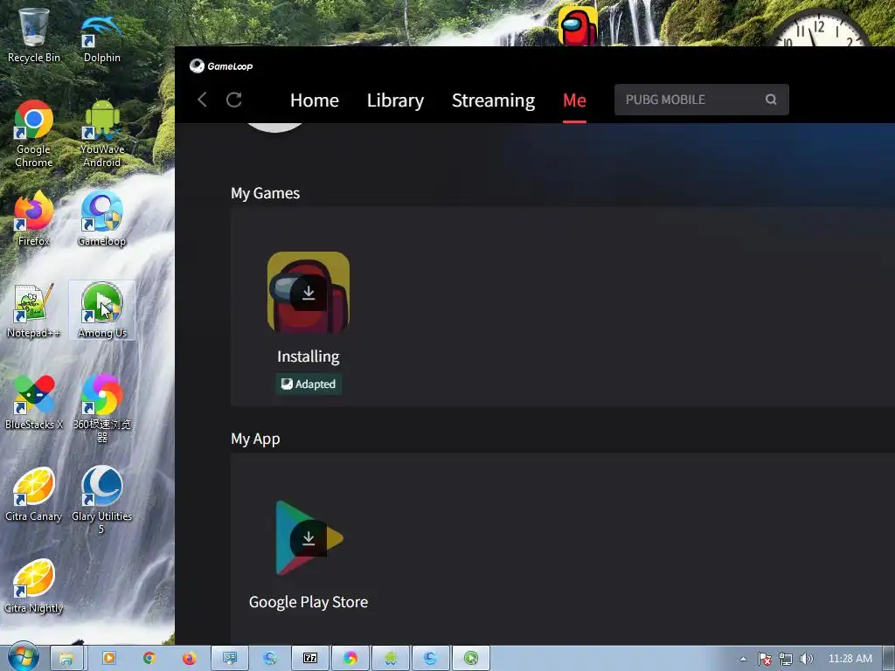Select the Glary Utilities 5 desktop shortcut

tap(101, 501)
